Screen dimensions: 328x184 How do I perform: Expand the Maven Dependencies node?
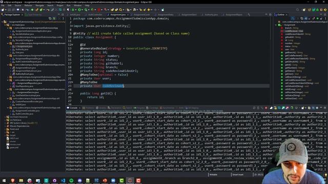click(5, 126)
